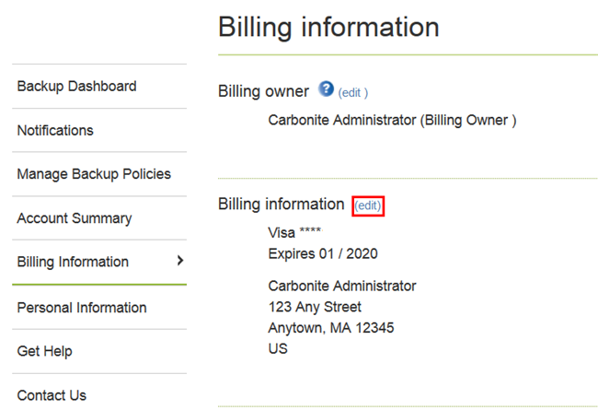
Task: Open the Backup Dashboard sidebar item
Action: [x=76, y=87]
